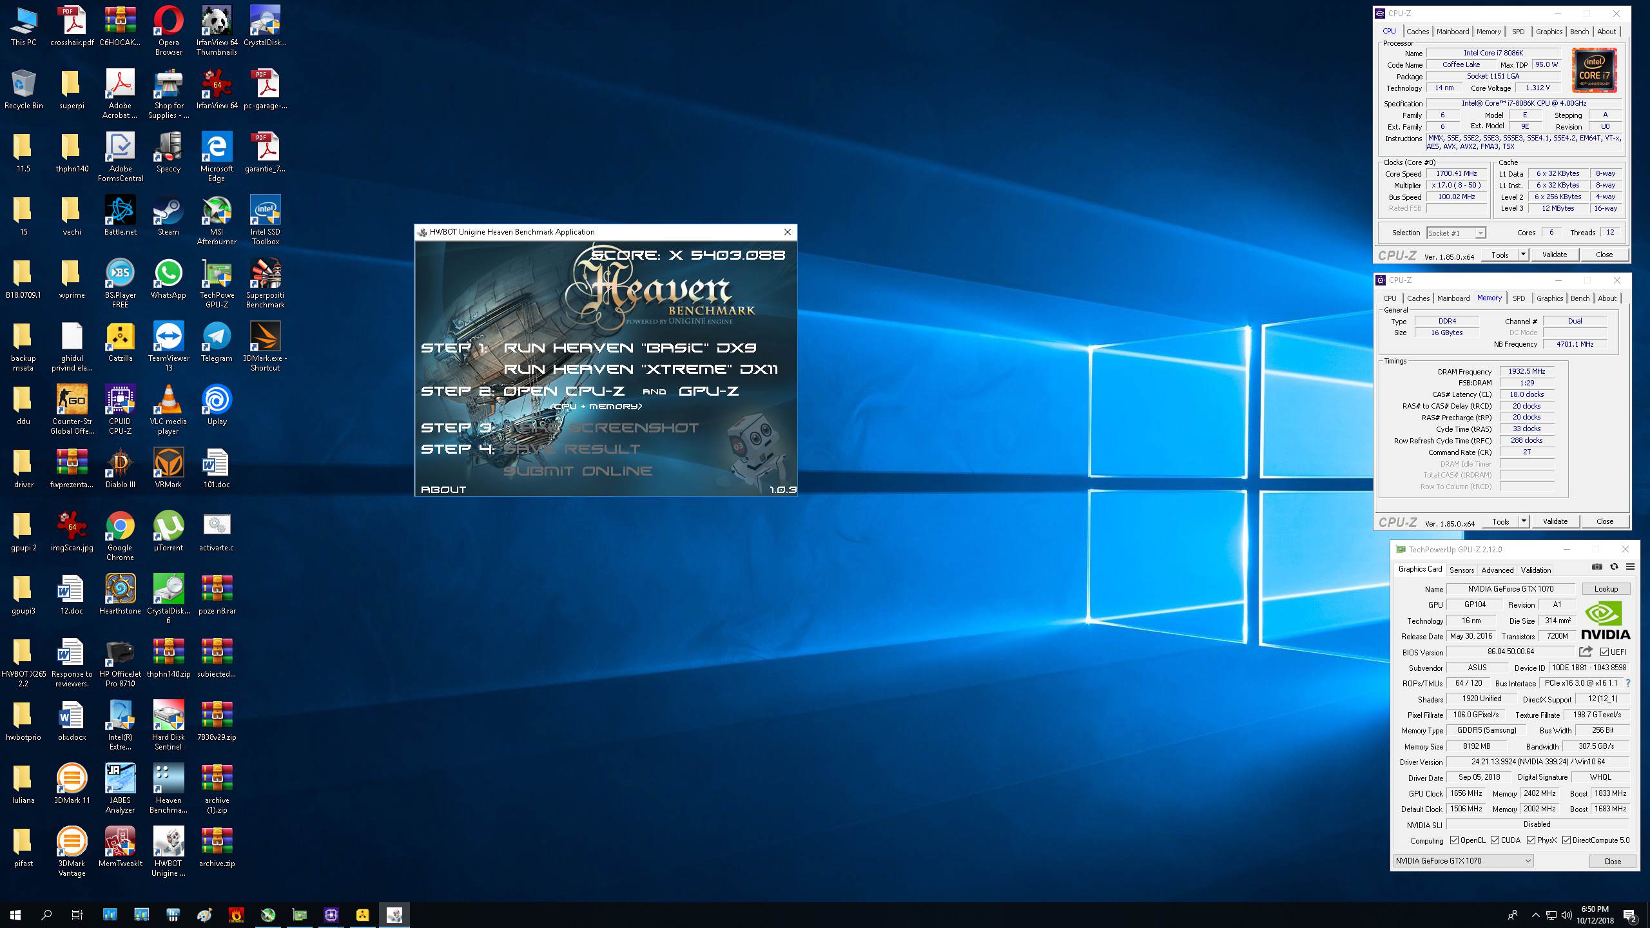Open Google Chrome desktop icon

[x=120, y=536]
